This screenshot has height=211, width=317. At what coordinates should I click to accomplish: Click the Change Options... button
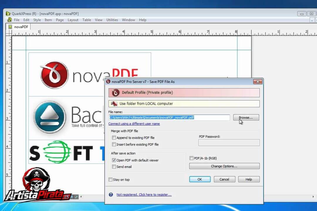tap(224, 166)
